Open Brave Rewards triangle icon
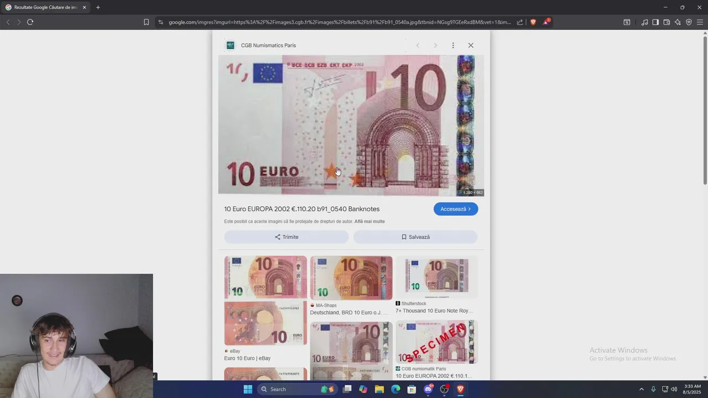The image size is (708, 398). 546,22
